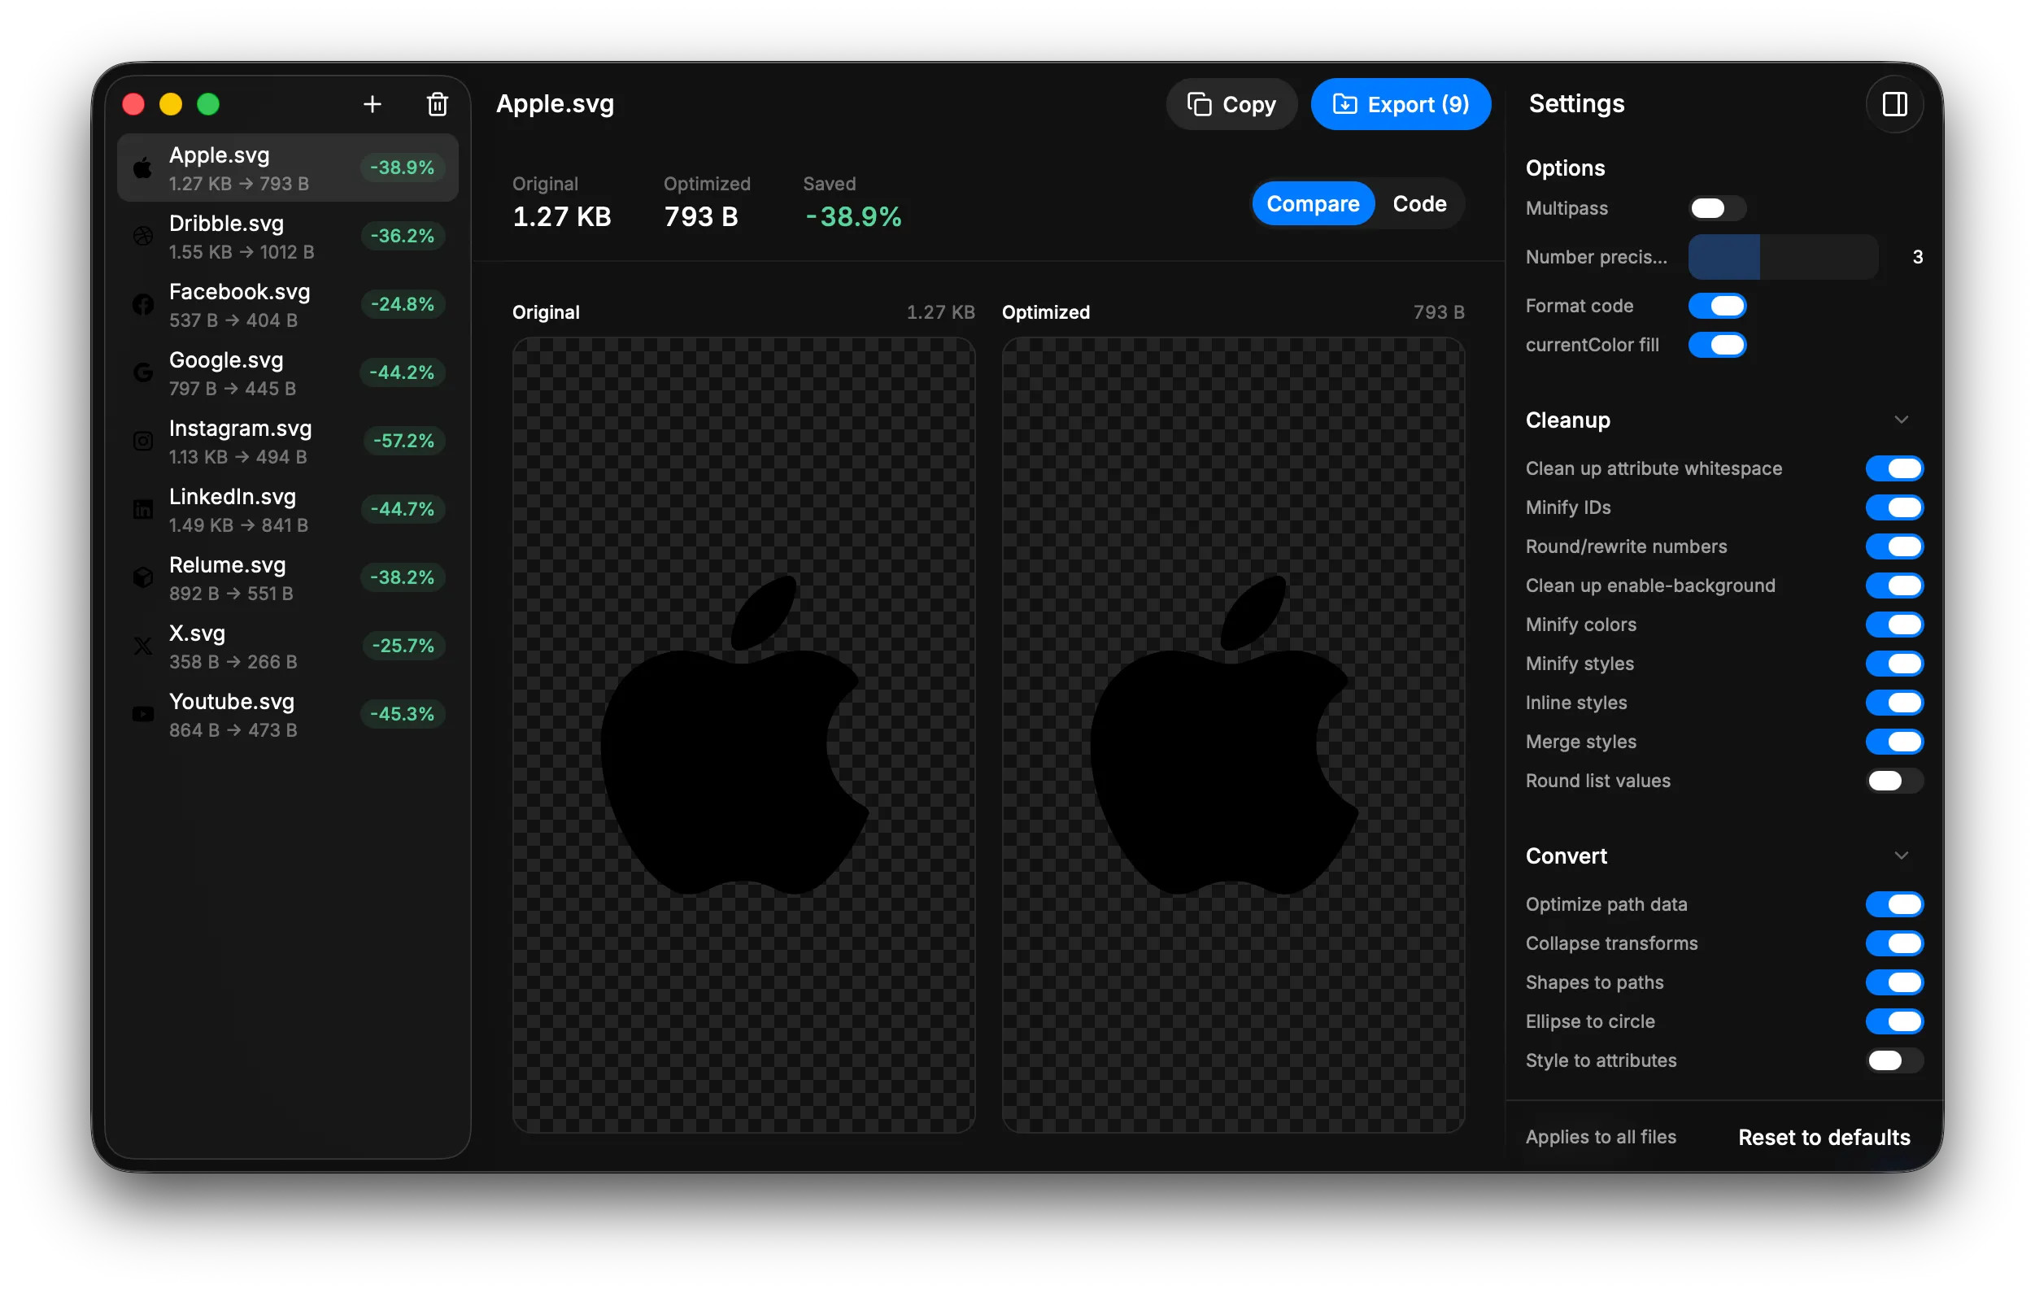This screenshot has height=1293, width=2035.
Task: Switch to the Compare tab
Action: 1313,203
